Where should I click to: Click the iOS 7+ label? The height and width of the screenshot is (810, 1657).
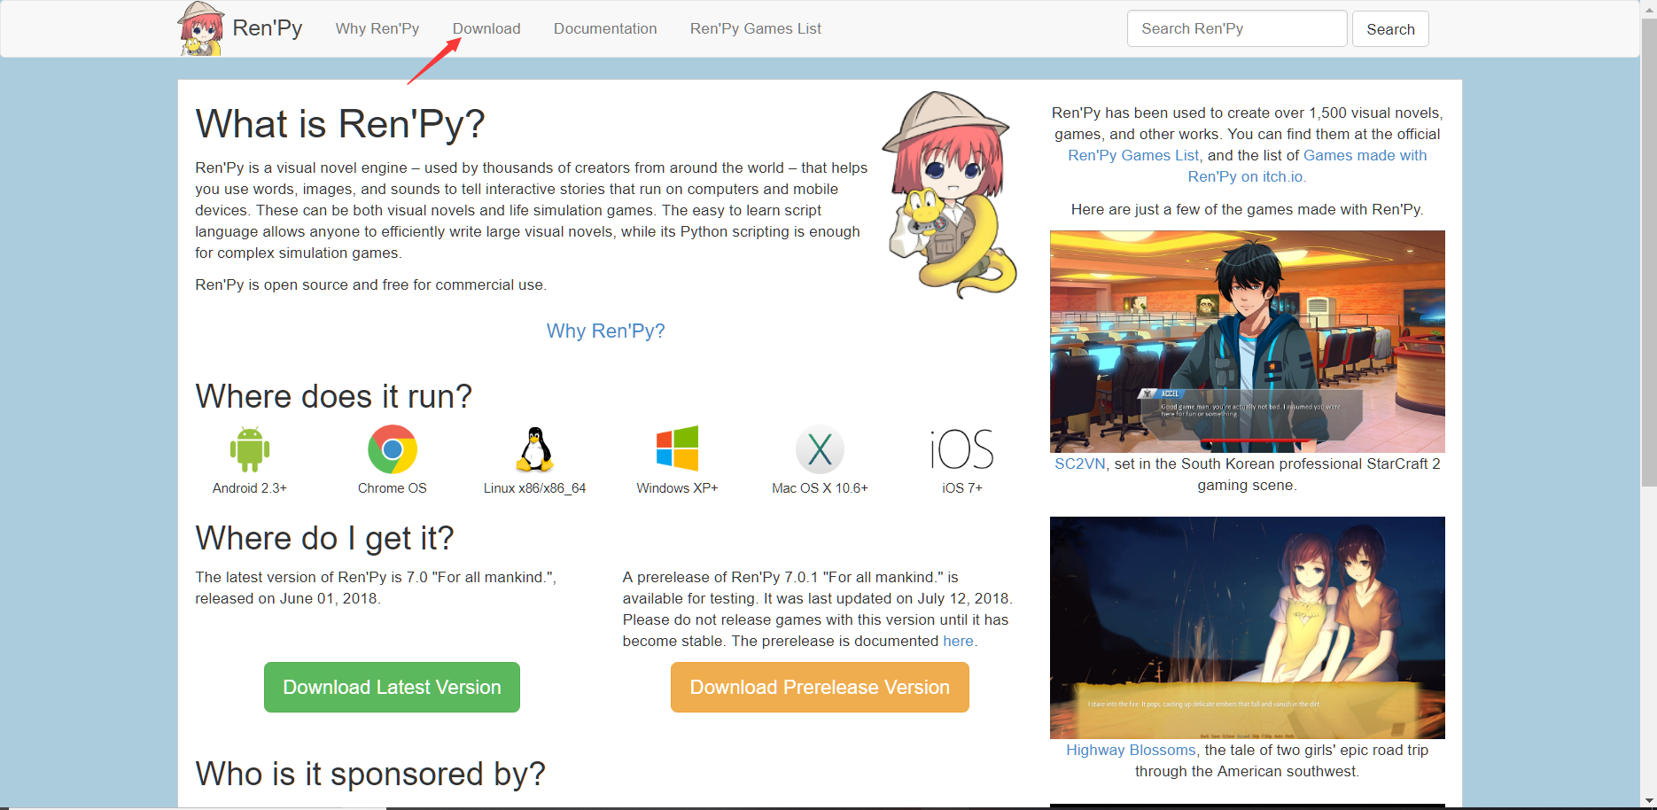point(962,488)
